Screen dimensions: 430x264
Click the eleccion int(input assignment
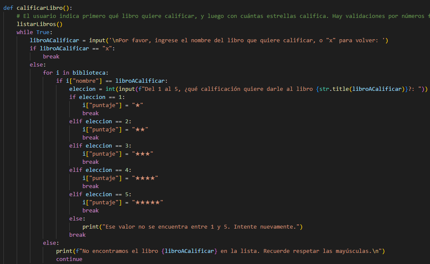coord(248,89)
